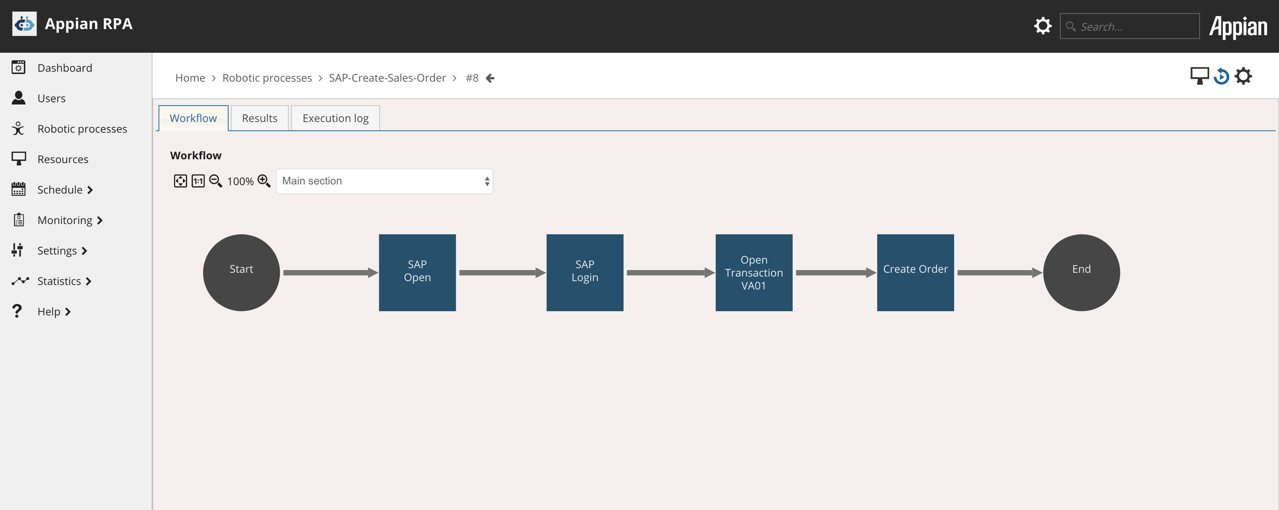Image resolution: width=1279 pixels, height=510 pixels.
Task: Click into the Search field
Action: click(x=1130, y=26)
